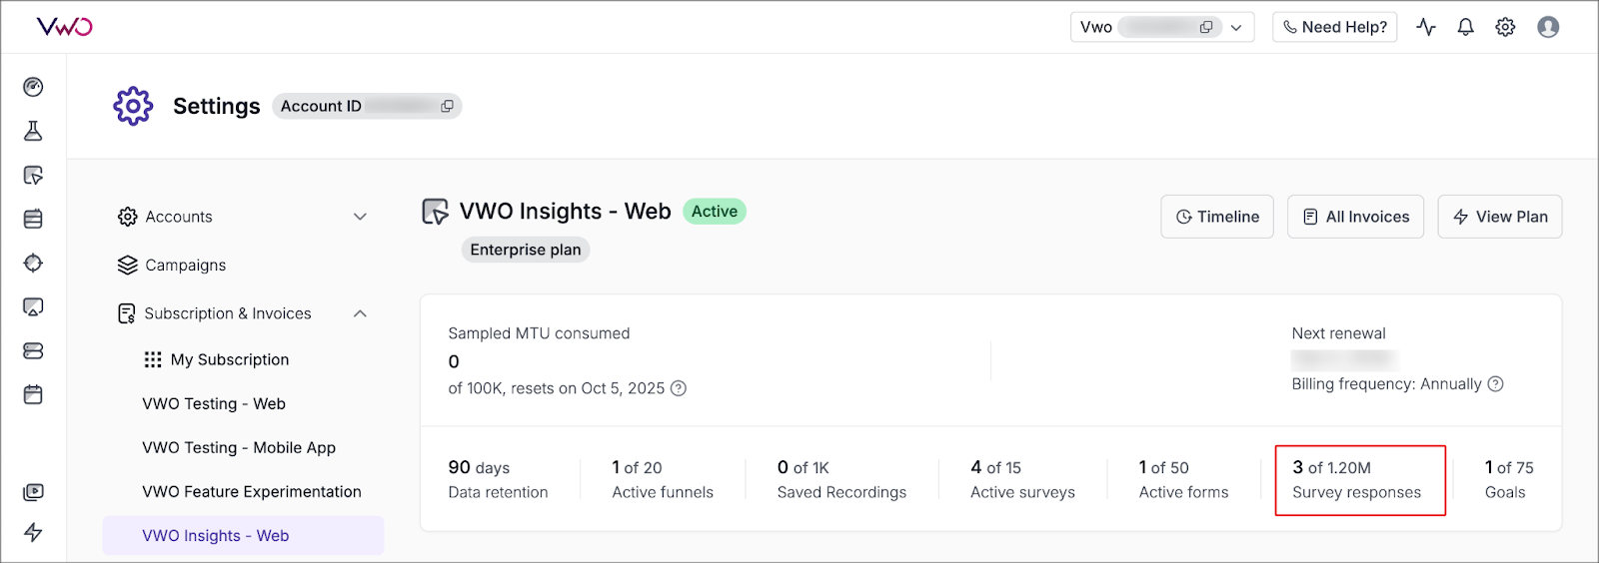Image resolution: width=1599 pixels, height=563 pixels.
Task: Open My Subscription page
Action: [x=229, y=359]
